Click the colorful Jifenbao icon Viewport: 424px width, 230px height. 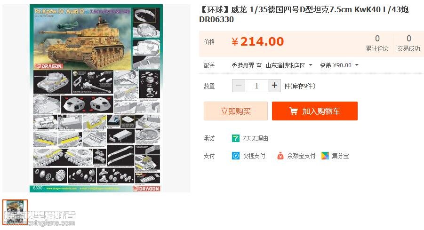click(x=325, y=156)
